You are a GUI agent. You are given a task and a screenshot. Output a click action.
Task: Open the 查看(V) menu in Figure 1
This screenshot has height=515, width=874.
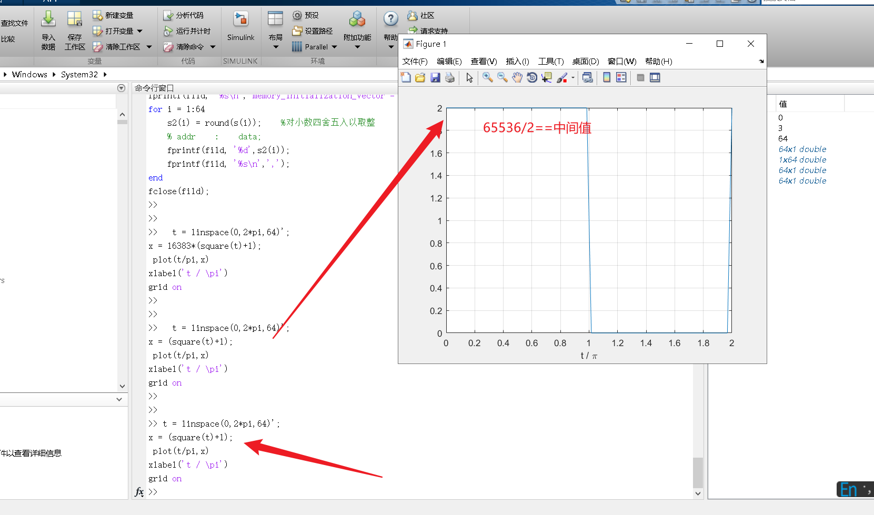point(484,62)
